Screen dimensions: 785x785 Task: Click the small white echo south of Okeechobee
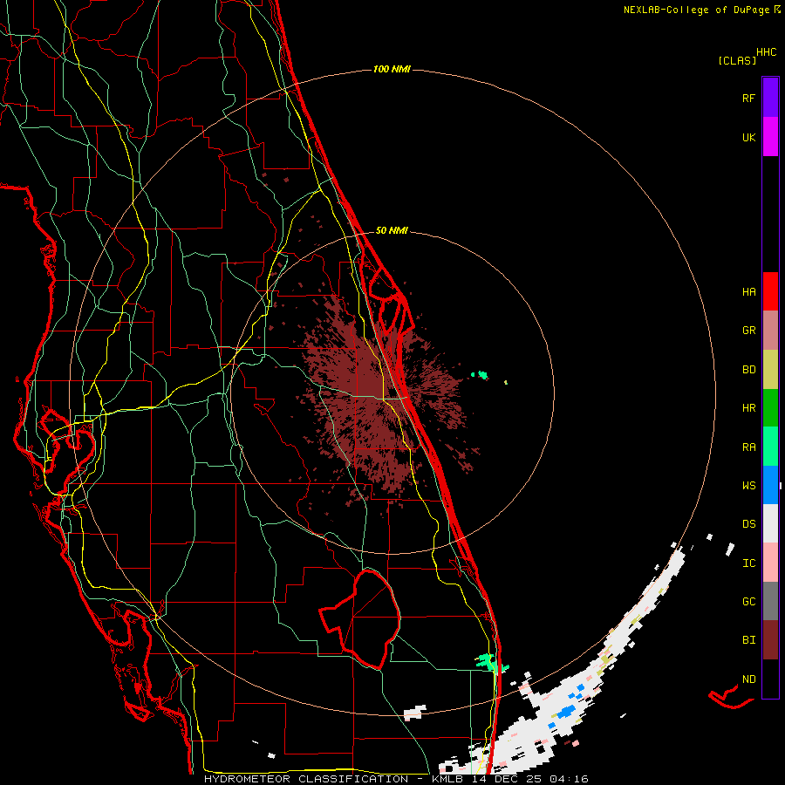coord(415,713)
